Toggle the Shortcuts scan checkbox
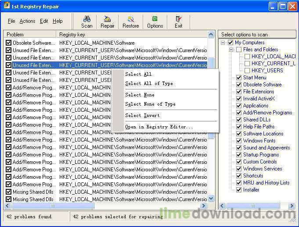 coord(239,176)
